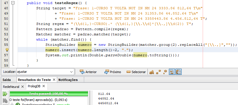Toggle Wrap Around search button
The width and height of the screenshot is (238, 105).
pos(179,72)
